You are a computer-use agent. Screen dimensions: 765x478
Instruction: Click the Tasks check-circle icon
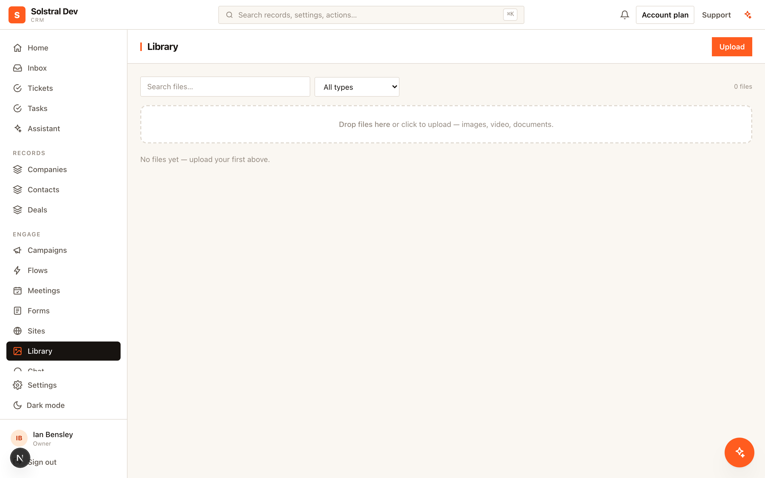(x=18, y=108)
